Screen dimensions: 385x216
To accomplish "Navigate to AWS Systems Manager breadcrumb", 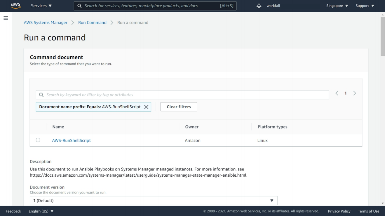I will coord(46,22).
